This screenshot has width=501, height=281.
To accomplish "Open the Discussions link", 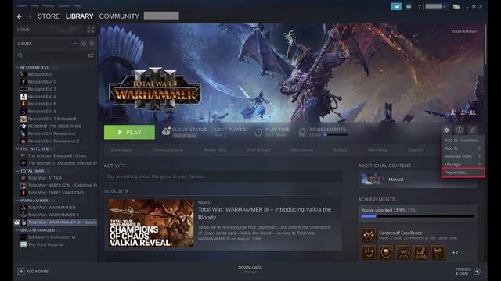I will click(x=302, y=150).
